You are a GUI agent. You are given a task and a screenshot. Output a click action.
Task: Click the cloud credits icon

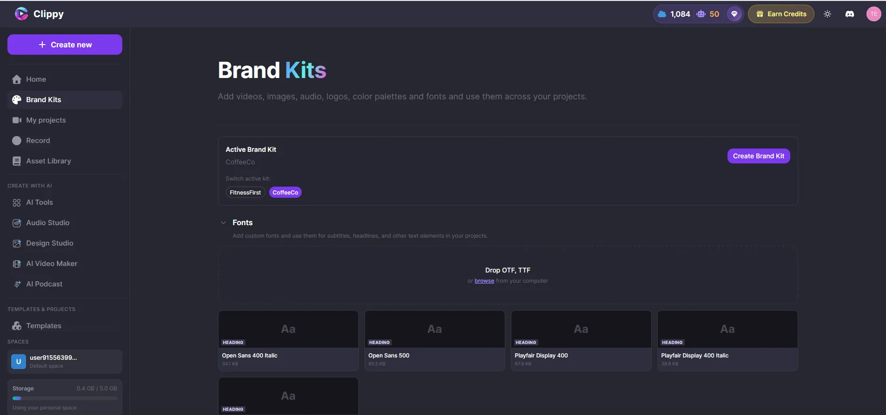662,14
